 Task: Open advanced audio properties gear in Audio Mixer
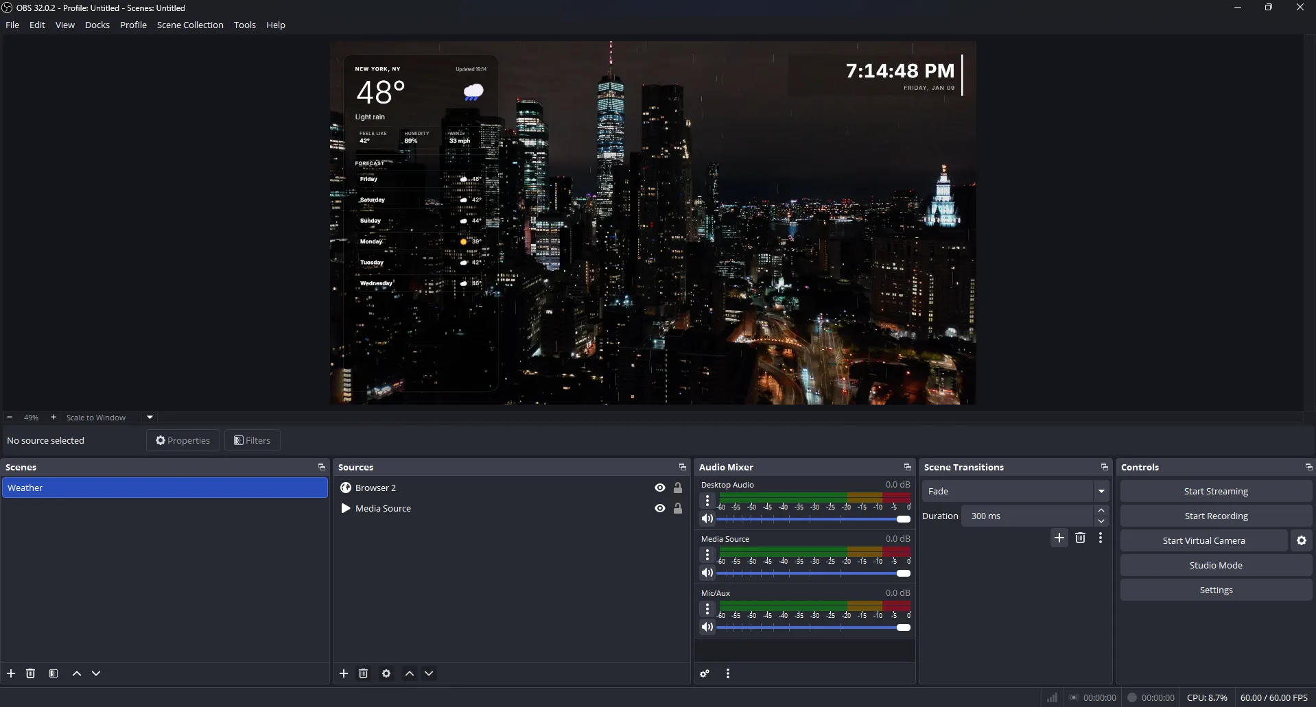tap(704, 673)
